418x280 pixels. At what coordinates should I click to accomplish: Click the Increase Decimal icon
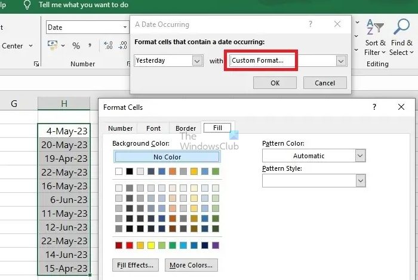108,46
